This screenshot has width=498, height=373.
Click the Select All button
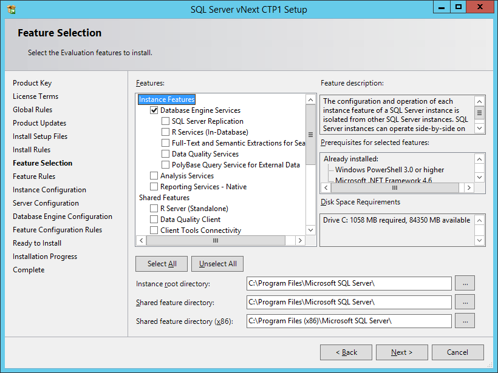point(161,263)
